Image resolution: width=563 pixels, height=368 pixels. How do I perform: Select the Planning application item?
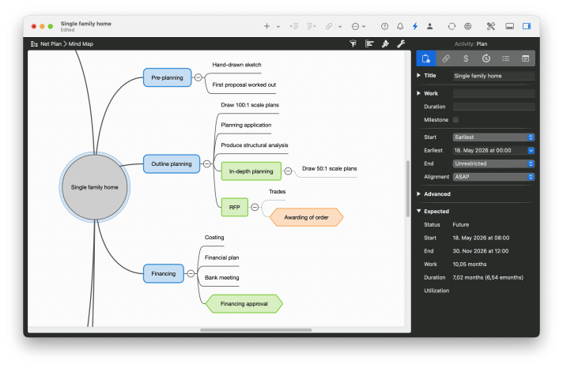pyautogui.click(x=246, y=125)
